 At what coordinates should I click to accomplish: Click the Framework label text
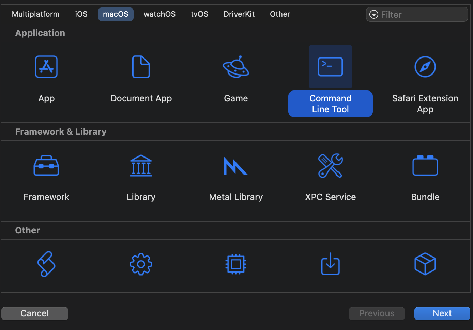[x=46, y=197]
